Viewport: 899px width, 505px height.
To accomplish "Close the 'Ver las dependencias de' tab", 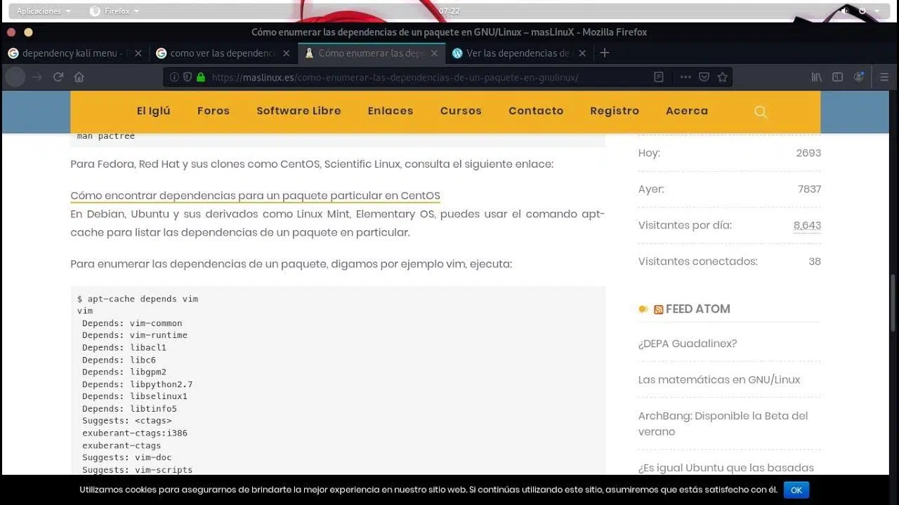I will click(582, 53).
